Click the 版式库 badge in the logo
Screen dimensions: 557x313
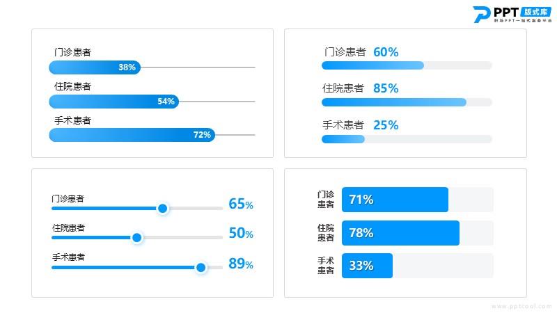536,12
